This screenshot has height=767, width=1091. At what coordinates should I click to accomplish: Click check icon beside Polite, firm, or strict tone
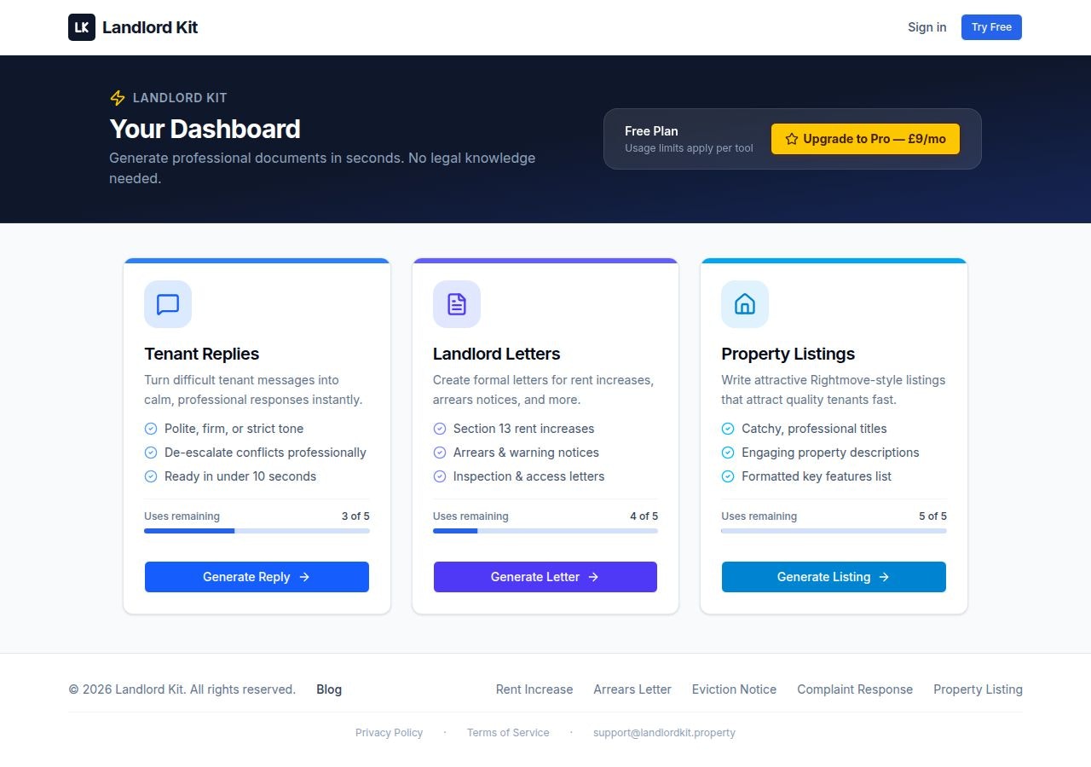coord(151,429)
